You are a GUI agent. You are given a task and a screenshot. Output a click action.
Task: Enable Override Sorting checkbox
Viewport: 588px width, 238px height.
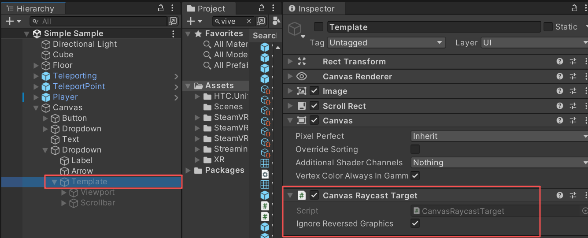pyautogui.click(x=415, y=149)
